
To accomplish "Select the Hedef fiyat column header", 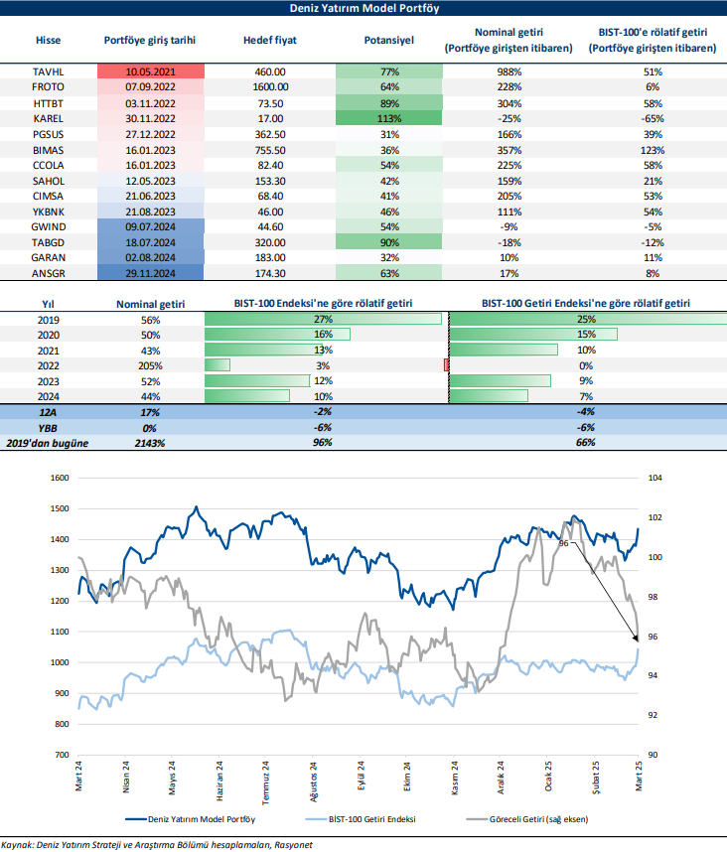I will click(x=265, y=41).
